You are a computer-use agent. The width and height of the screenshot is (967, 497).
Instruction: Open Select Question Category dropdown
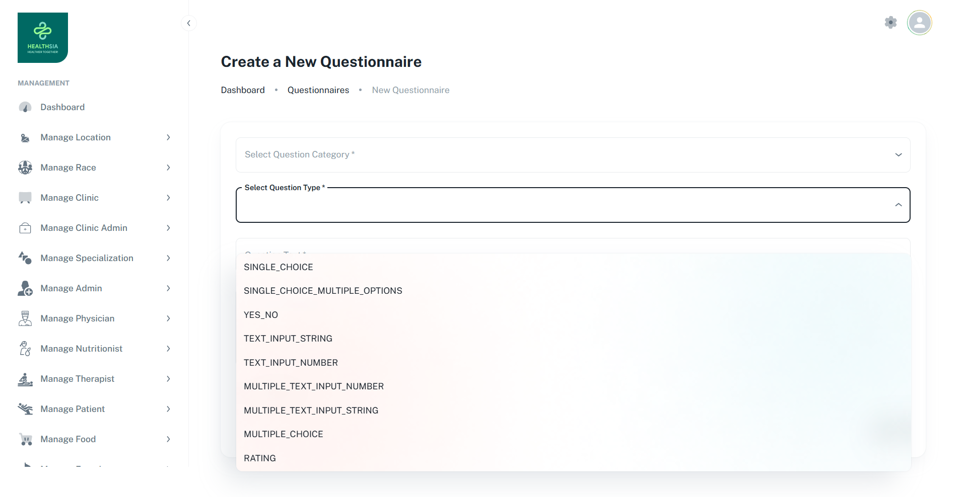coord(573,155)
